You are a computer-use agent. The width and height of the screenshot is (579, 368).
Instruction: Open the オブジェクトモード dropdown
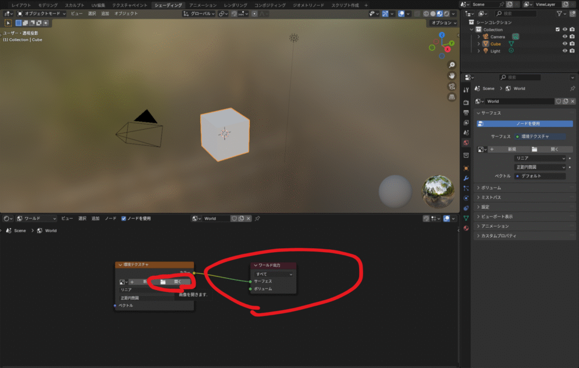click(x=41, y=14)
